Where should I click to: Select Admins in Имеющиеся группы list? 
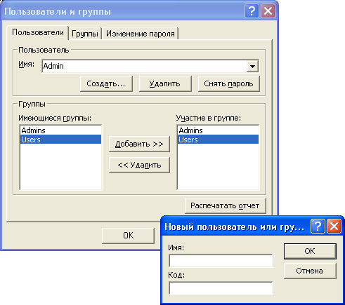60,130
